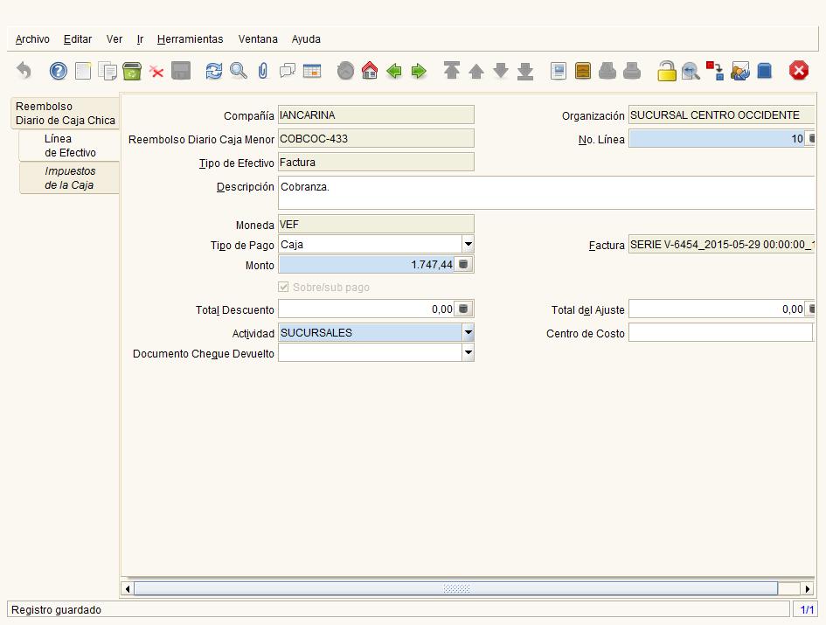
Task: Copy the record using the duplicate pages icon
Action: pos(108,71)
